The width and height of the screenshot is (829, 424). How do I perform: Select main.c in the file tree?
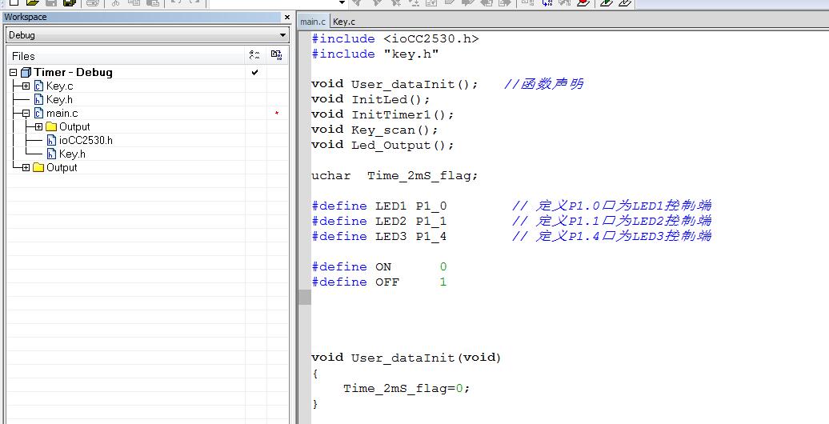(x=62, y=113)
